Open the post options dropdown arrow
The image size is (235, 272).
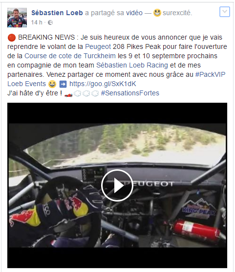(225, 12)
